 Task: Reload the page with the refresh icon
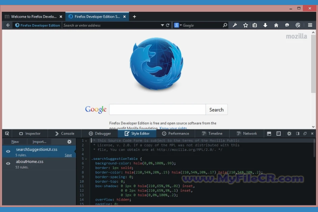[167, 25]
